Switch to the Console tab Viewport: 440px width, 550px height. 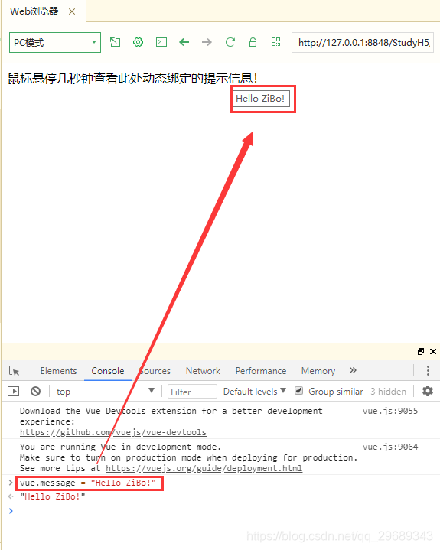108,371
